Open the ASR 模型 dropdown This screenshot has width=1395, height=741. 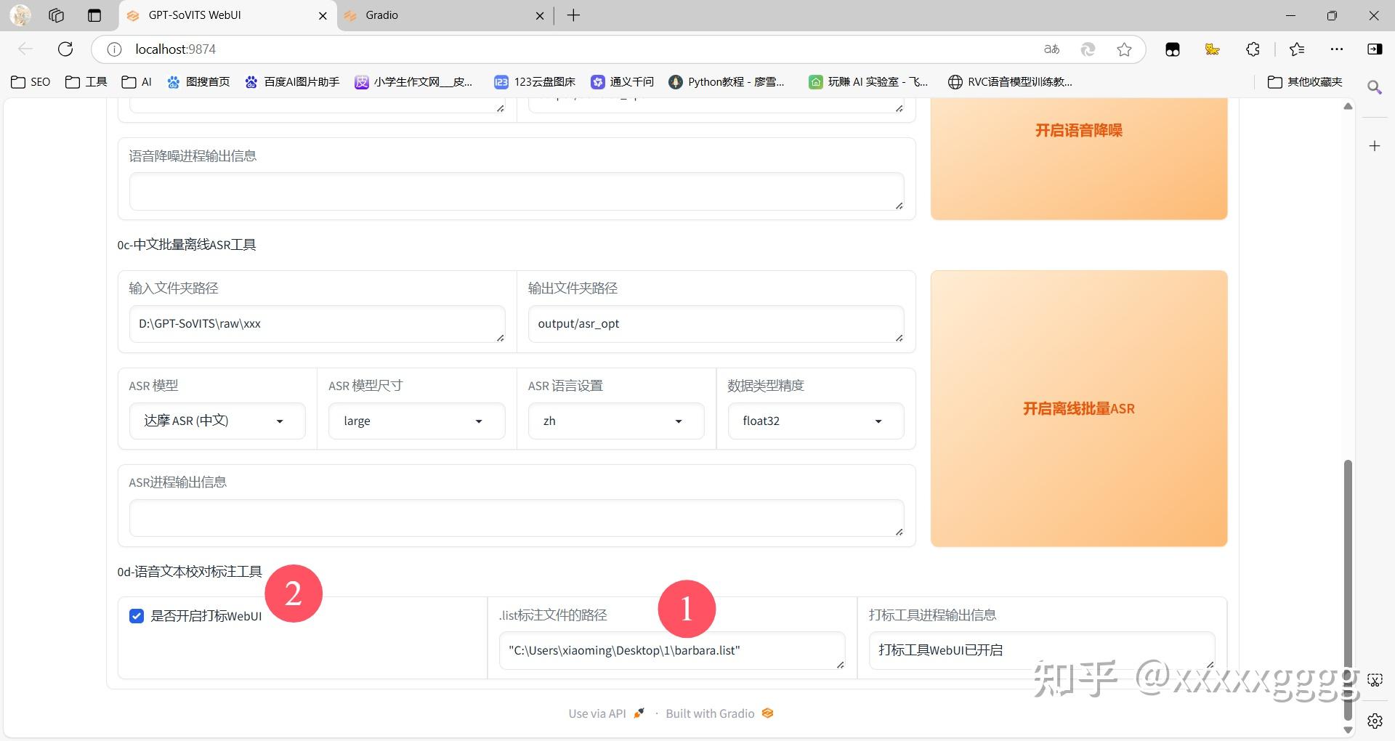217,421
